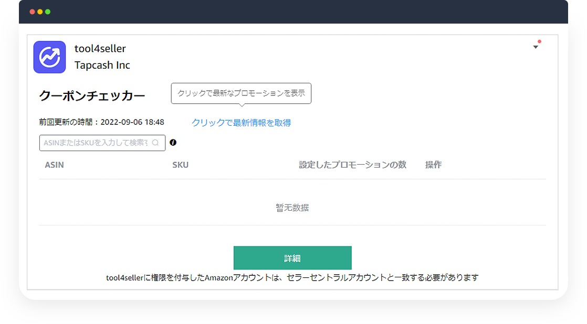Click the クーポンチェッカー heading
Image resolution: width=587 pixels, height=324 pixels.
(92, 96)
